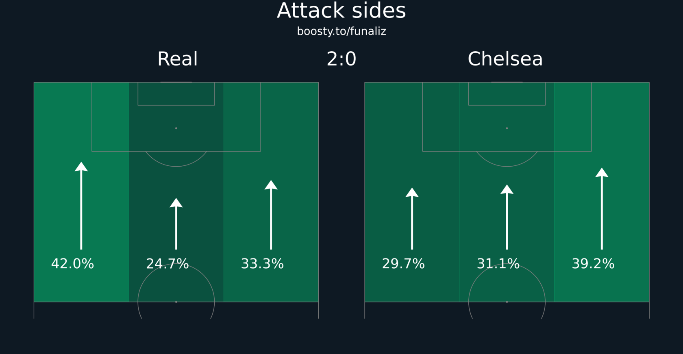Click the Real left-side attack arrow

[81, 206]
